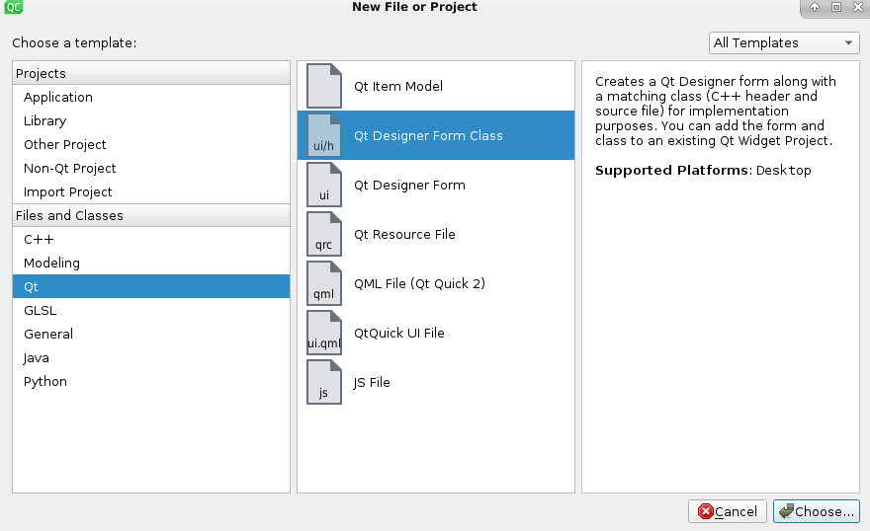Select Other Project category

[x=151, y=144]
